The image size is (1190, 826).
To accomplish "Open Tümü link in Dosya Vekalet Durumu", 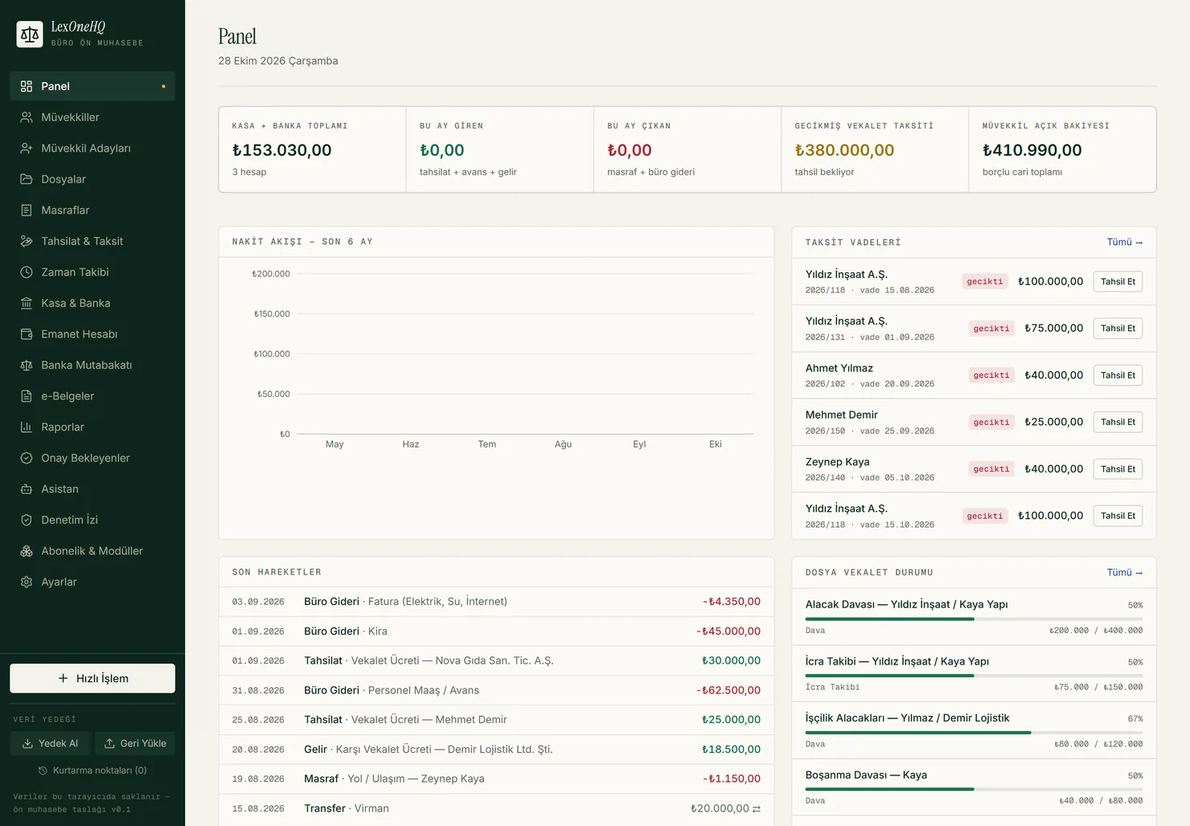I will pyautogui.click(x=1125, y=572).
